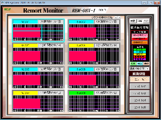This screenshot has height=120, width=161.
Task: Click the checkered Unit No1 button
Action: 140,79
